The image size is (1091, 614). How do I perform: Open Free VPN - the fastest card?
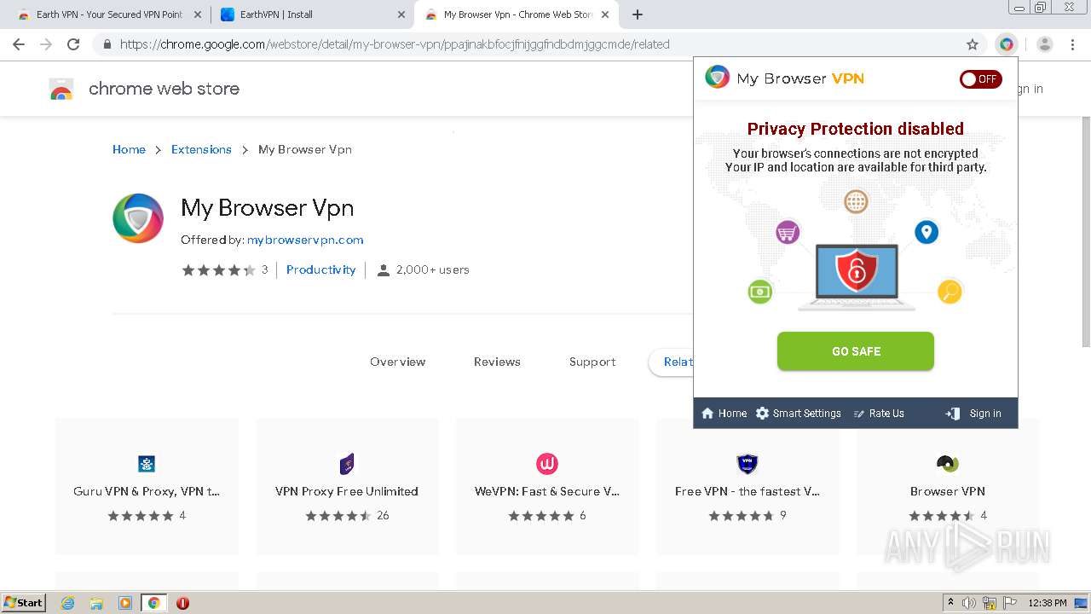748,487
